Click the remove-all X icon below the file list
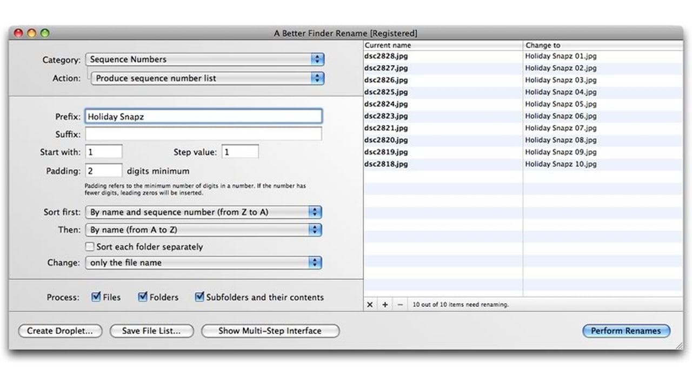Image resolution: width=692 pixels, height=389 pixels. coord(370,305)
